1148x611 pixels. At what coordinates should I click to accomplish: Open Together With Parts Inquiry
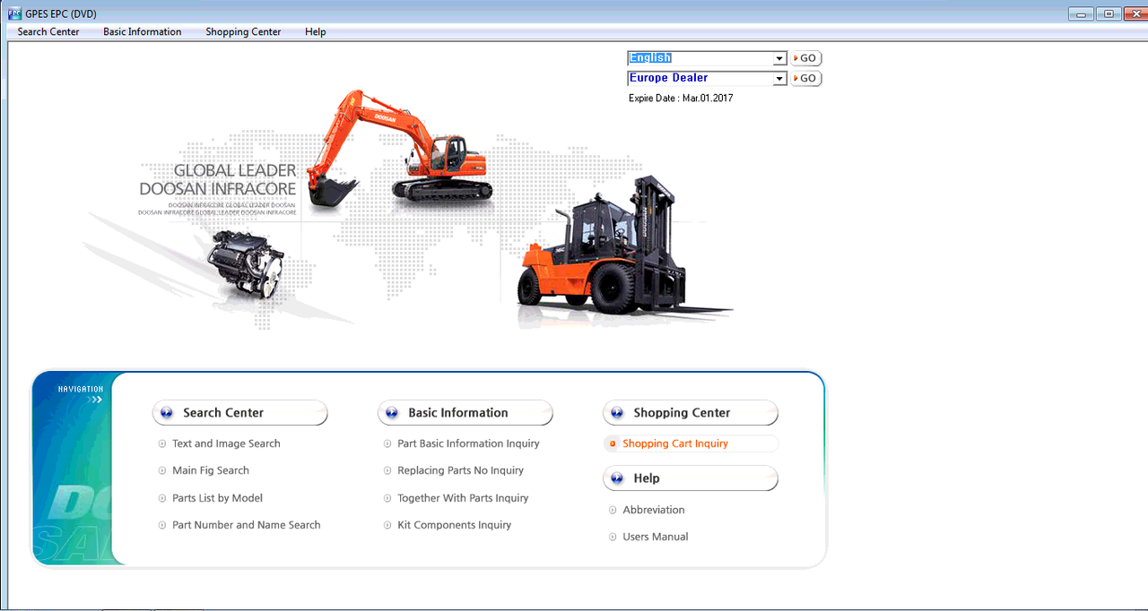coord(463,498)
